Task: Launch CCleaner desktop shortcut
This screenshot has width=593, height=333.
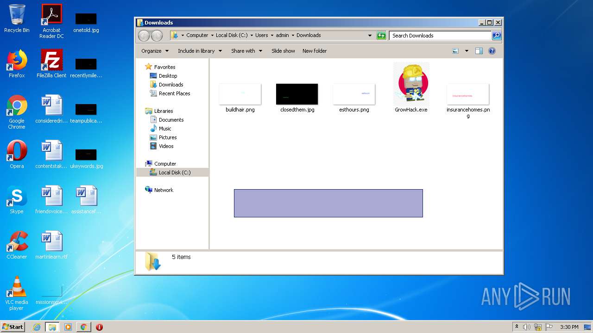Action: [17, 245]
